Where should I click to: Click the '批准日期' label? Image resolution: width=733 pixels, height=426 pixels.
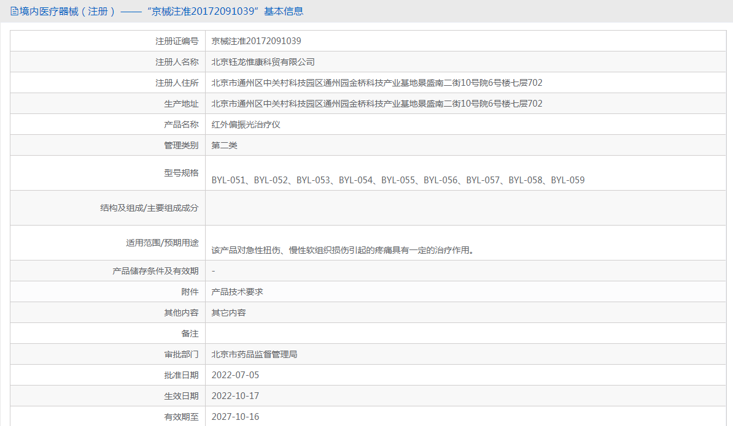[x=181, y=375]
